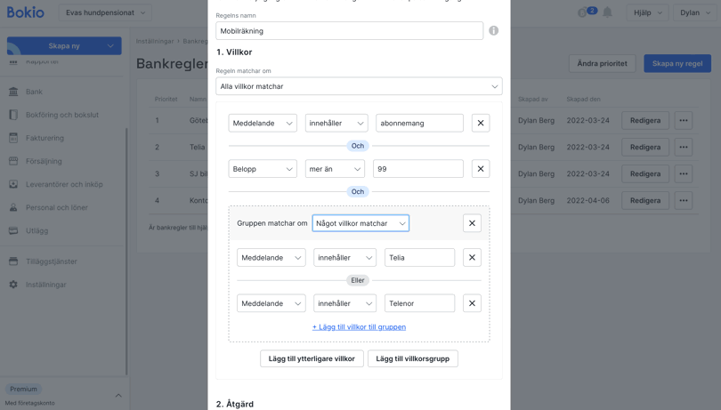The image size is (721, 410).
Task: Select 'Bokföring och bokslut' menu item
Action: 62,115
